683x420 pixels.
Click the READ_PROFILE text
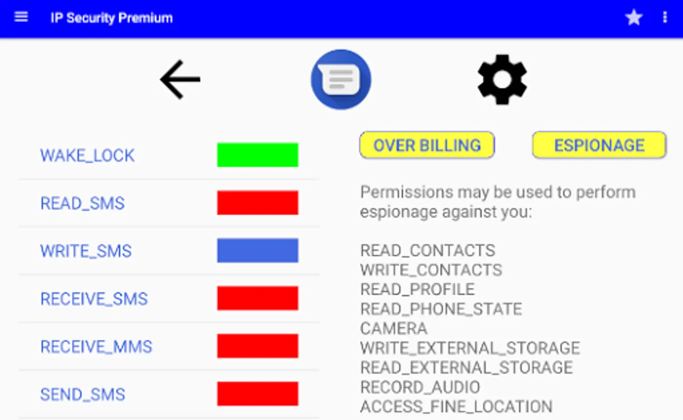417,289
